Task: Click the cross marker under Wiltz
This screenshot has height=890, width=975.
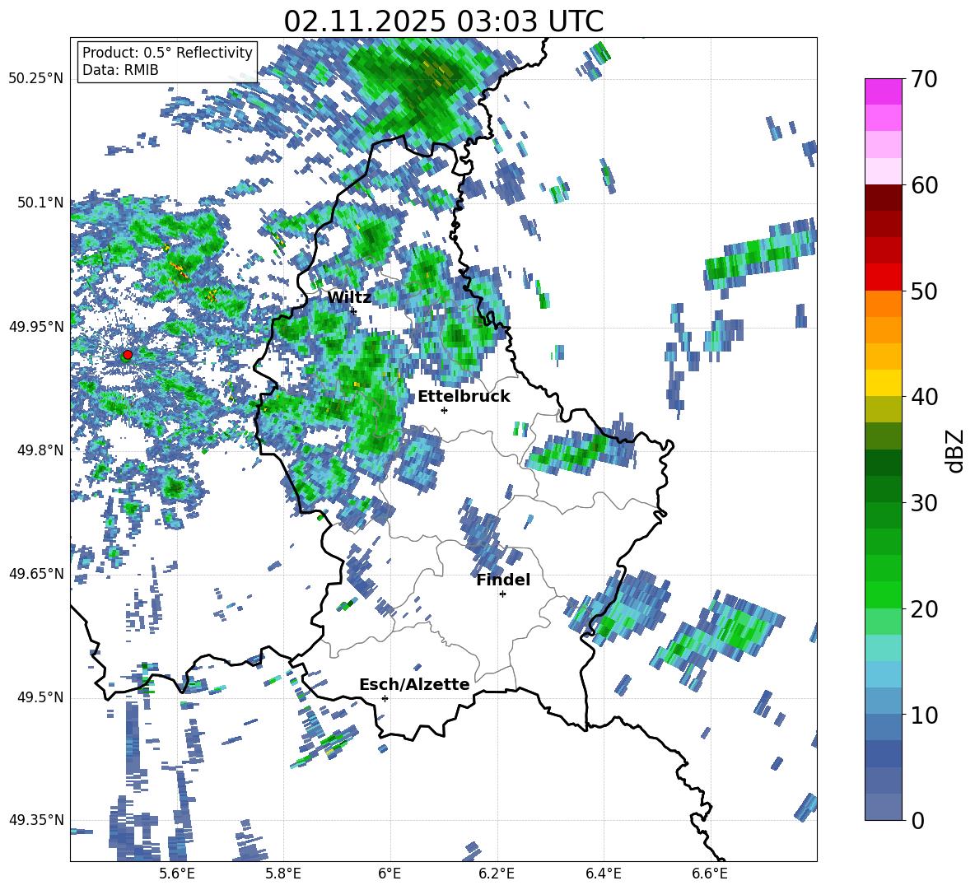Action: pos(354,311)
